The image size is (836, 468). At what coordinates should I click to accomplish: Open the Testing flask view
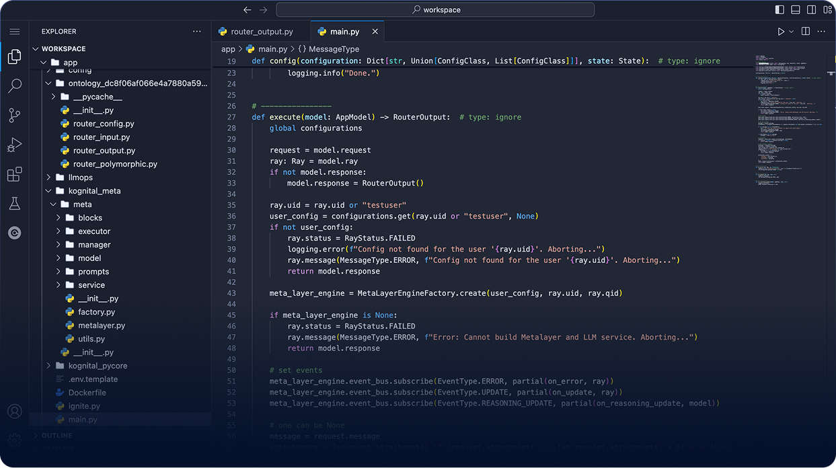[14, 204]
